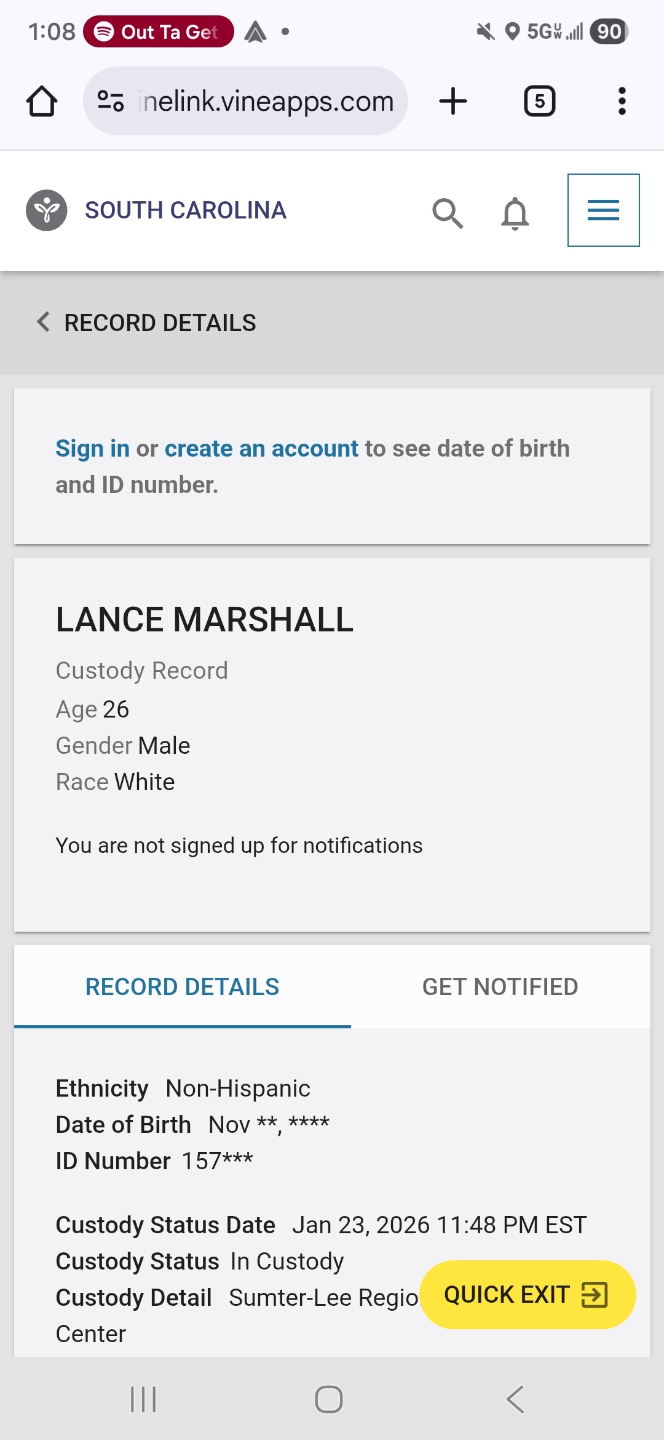
Task: Go back using Record Details chevron
Action: click(43, 322)
